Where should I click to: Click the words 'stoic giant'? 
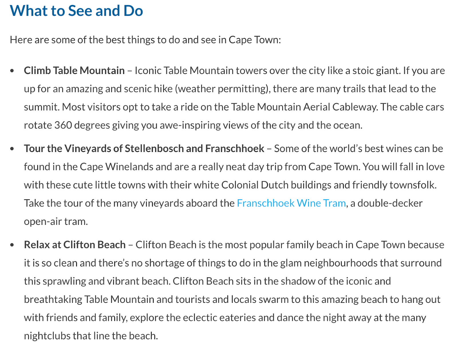(x=376, y=71)
